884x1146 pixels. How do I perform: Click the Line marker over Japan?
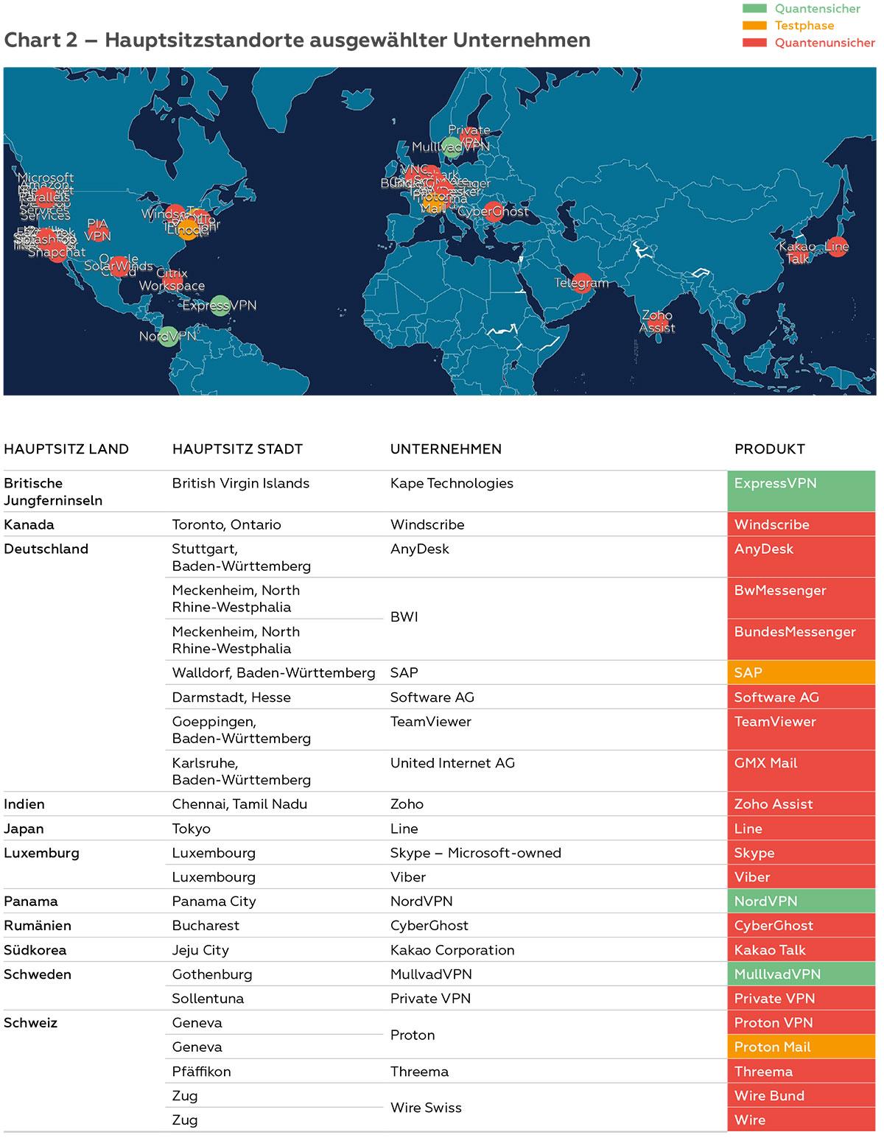(837, 247)
